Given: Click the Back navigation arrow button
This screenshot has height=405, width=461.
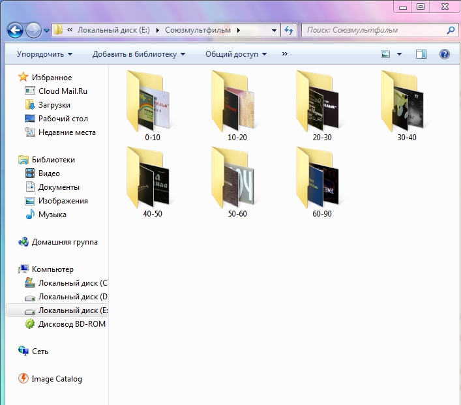Looking at the screenshot, I should [x=16, y=30].
